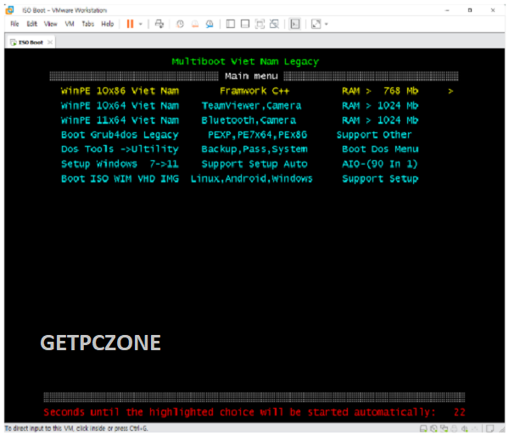The width and height of the screenshot is (509, 435).
Task: Open the power options dropdown arrow
Action: tap(141, 25)
